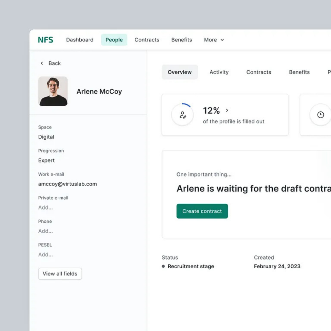Click Arlene McCoy's profile photo
This screenshot has width=331, height=331.
(53, 91)
